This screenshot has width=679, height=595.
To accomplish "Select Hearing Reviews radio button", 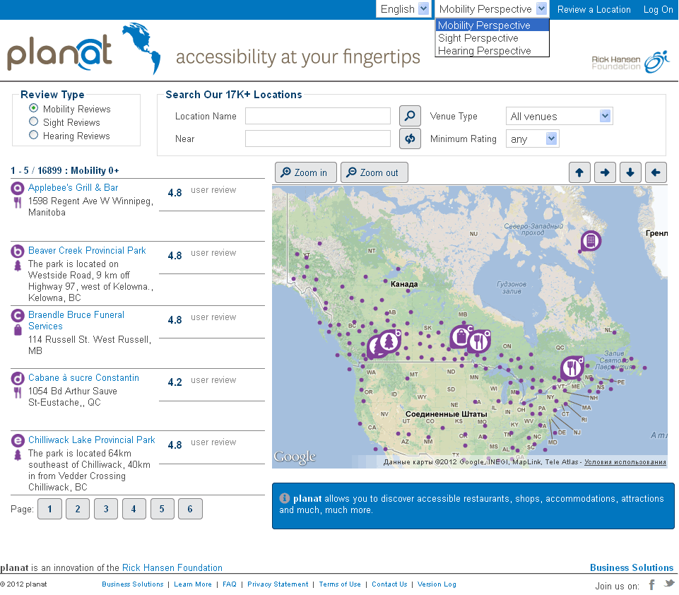I will pos(33,135).
